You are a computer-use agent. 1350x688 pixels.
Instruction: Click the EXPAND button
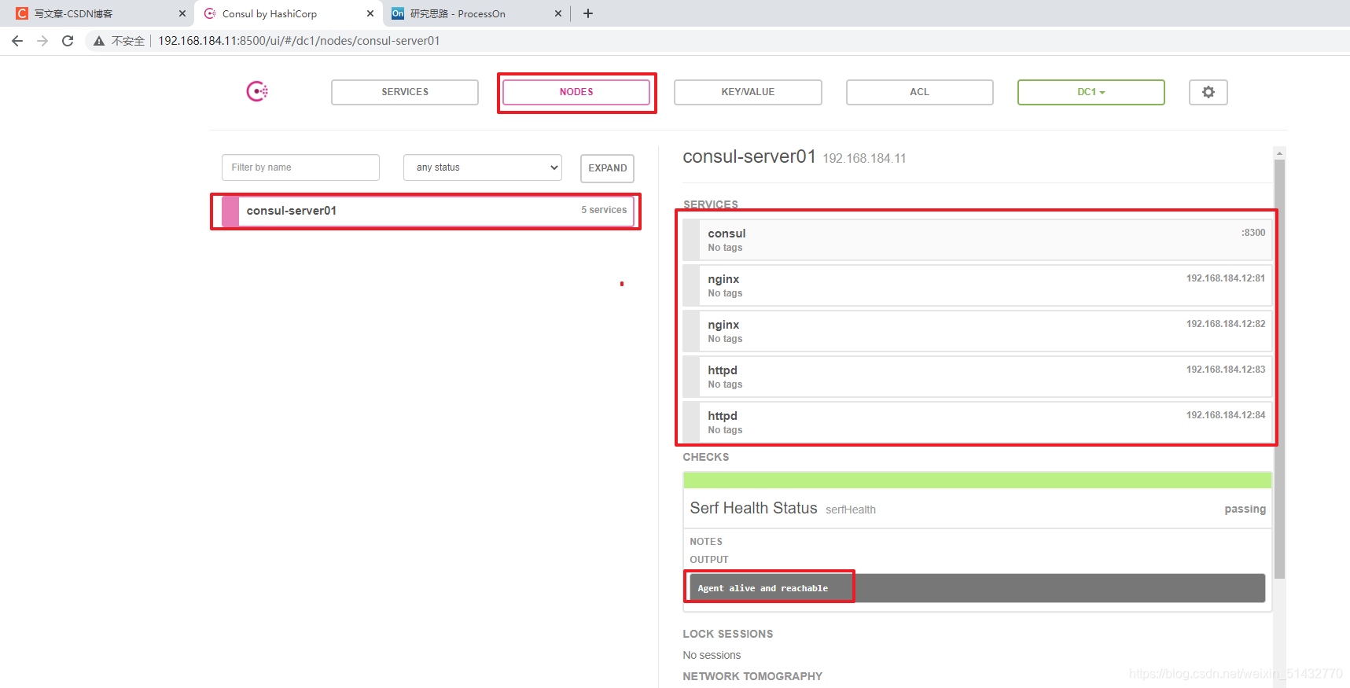point(607,168)
